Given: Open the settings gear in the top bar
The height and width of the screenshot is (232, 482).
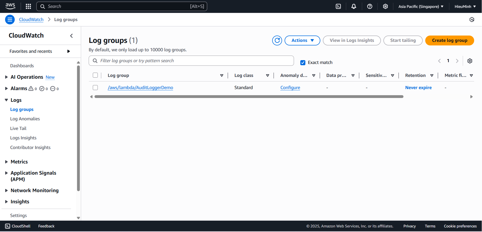Looking at the screenshot, I should 385,6.
